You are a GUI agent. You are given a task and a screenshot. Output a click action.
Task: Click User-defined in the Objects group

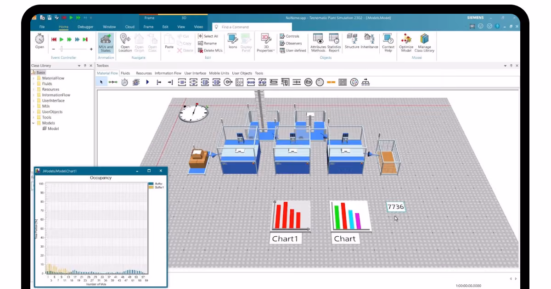292,50
